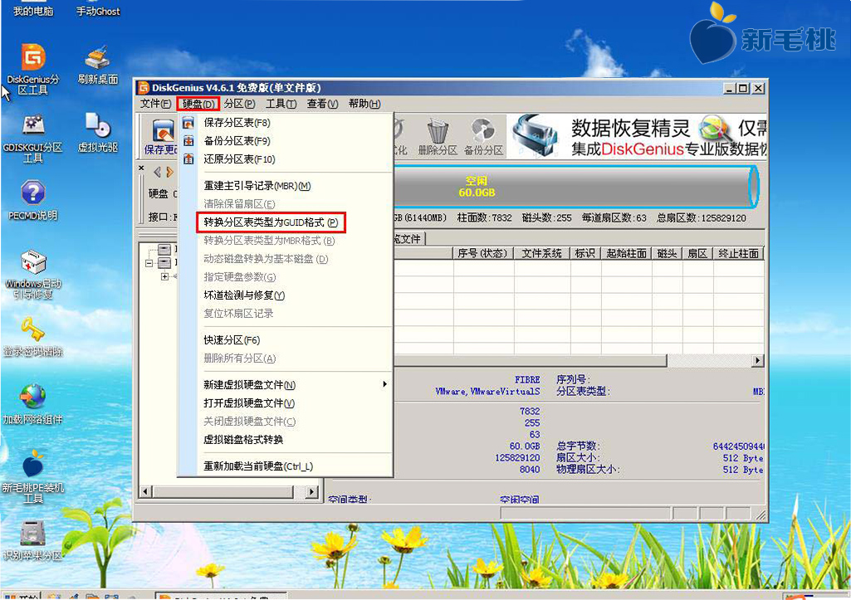
Task: Open the 数据恢复精灵 banner advertisement
Action: pos(637,135)
